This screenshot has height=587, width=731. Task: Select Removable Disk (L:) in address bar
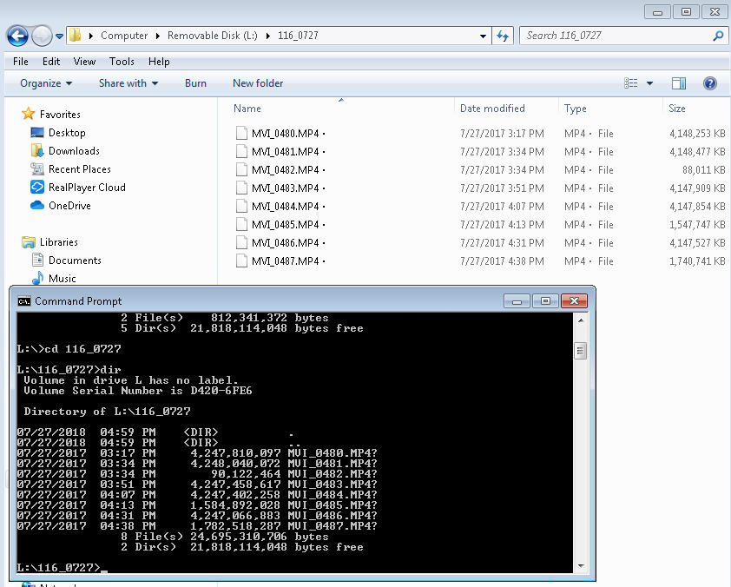tap(212, 36)
